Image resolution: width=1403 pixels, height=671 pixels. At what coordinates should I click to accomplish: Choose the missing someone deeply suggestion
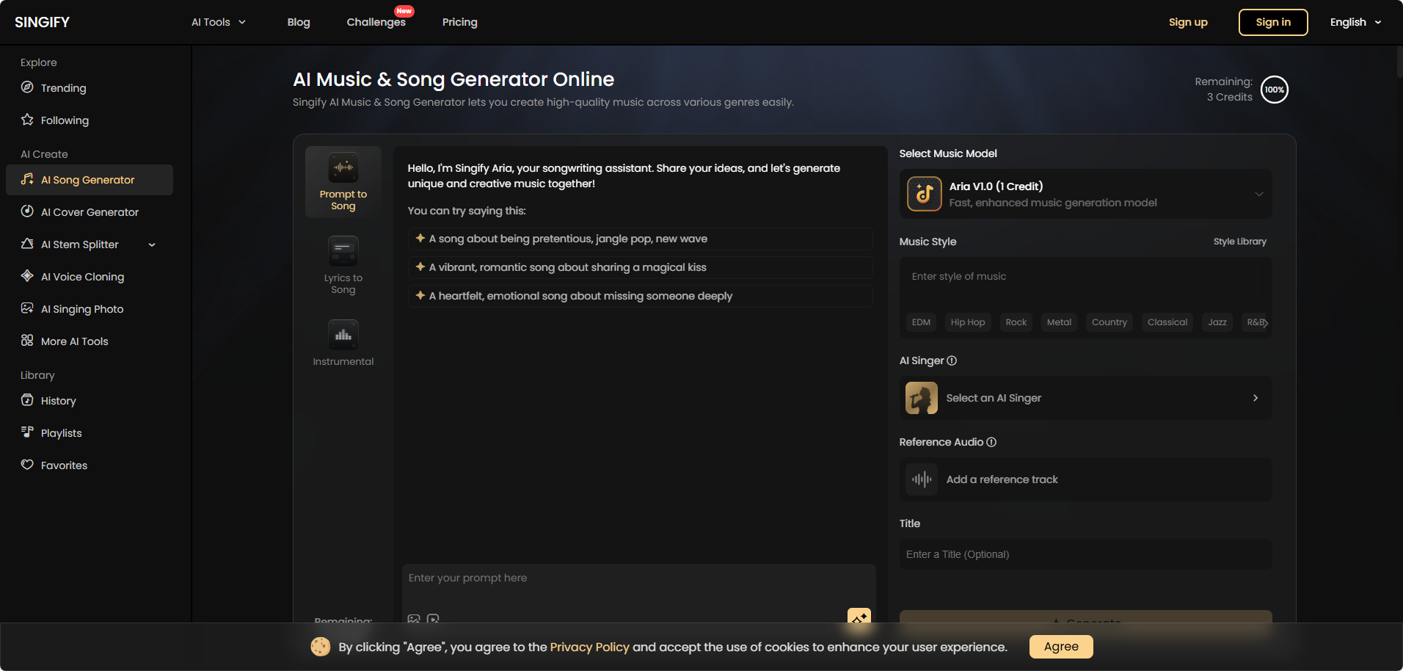pyautogui.click(x=640, y=296)
